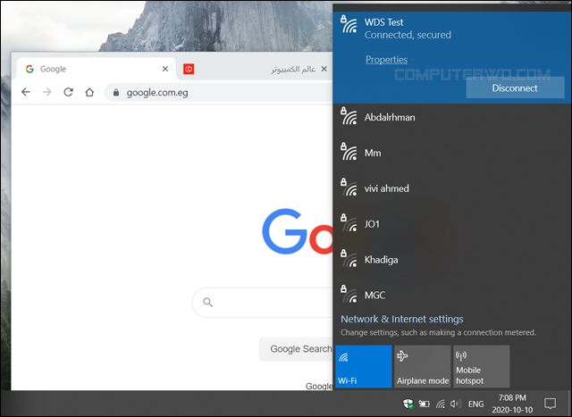Click the Google favicon on the first tab
Viewport: 572px width, 417px height.
tap(29, 69)
